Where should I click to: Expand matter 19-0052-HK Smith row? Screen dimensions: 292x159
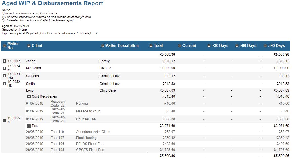point(4,84)
